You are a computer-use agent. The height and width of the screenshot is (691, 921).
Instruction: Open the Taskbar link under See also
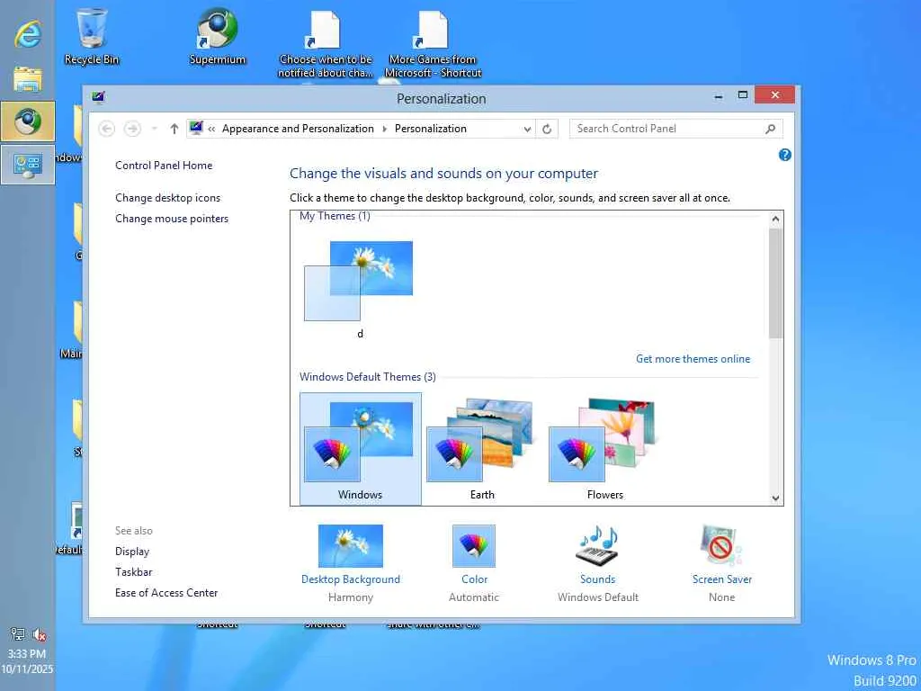[x=133, y=571]
